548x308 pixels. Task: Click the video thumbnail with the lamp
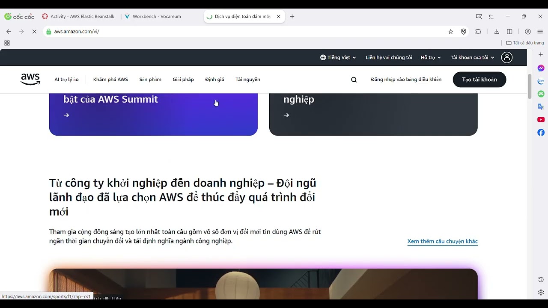click(263, 284)
